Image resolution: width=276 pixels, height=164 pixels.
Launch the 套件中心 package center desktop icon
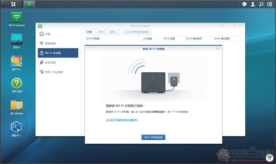coord(17,63)
